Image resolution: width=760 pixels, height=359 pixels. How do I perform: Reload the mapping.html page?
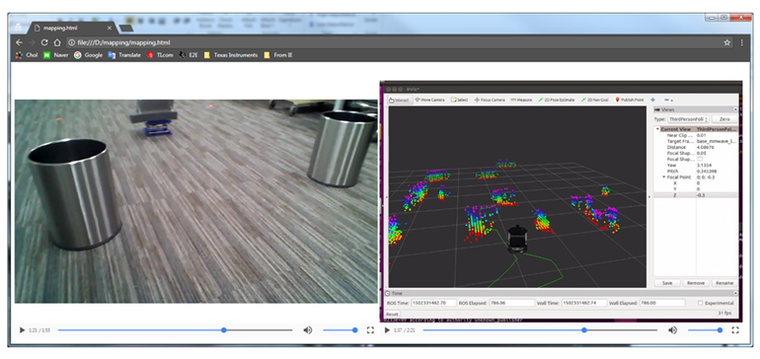coord(44,42)
